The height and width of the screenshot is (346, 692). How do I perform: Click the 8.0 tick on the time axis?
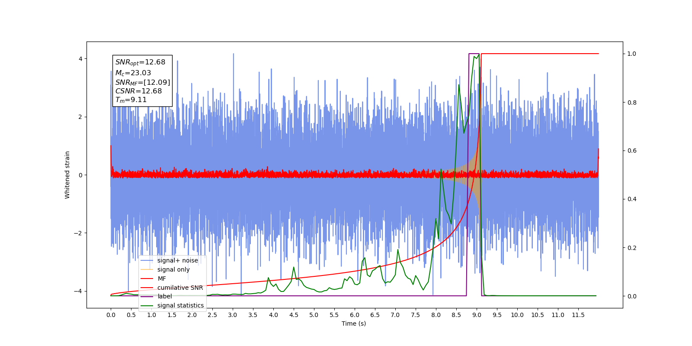tap(436, 315)
